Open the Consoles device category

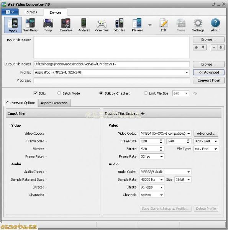(x=102, y=25)
